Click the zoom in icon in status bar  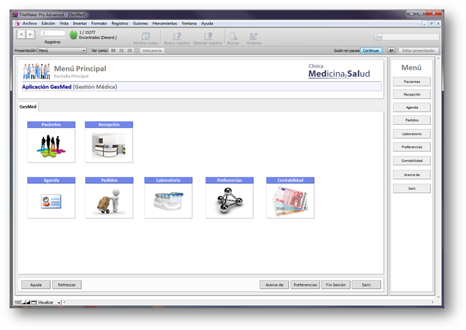pyautogui.click(x=28, y=302)
